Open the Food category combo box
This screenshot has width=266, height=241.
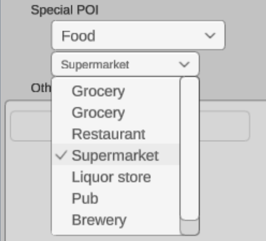[138, 36]
